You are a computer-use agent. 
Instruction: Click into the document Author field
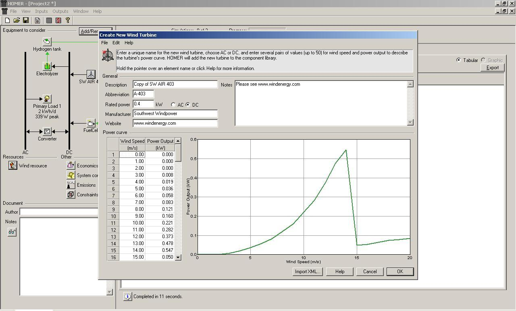pyautogui.click(x=59, y=212)
